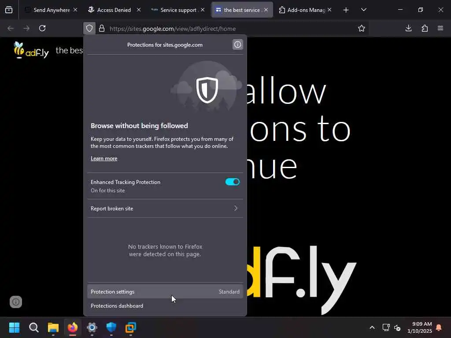451x338 pixels.
Task: Click the info icon at page bottom-left
Action: point(16,302)
